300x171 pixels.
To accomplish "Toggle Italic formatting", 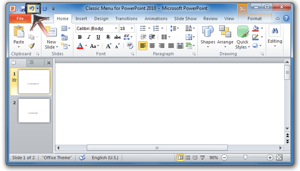I will tap(89, 37).
